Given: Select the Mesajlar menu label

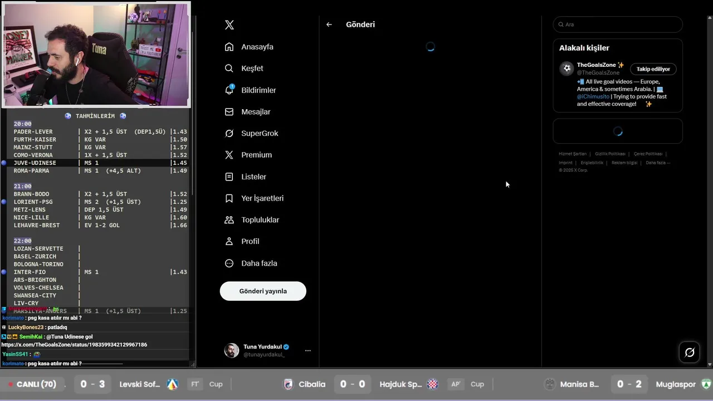Looking at the screenshot, I should (x=256, y=112).
